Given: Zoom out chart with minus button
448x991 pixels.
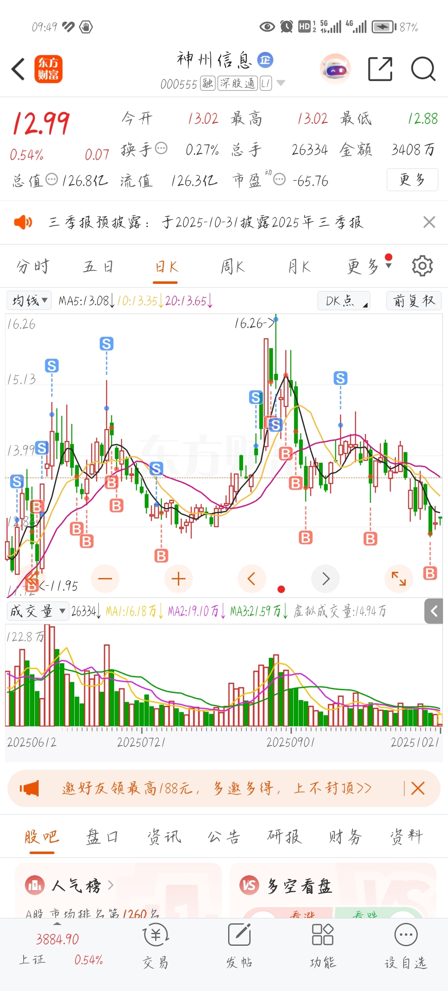Looking at the screenshot, I should (105, 578).
